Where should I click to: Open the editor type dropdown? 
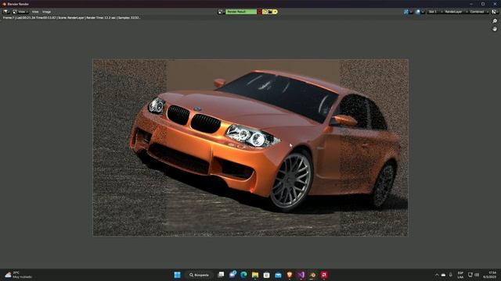point(6,12)
